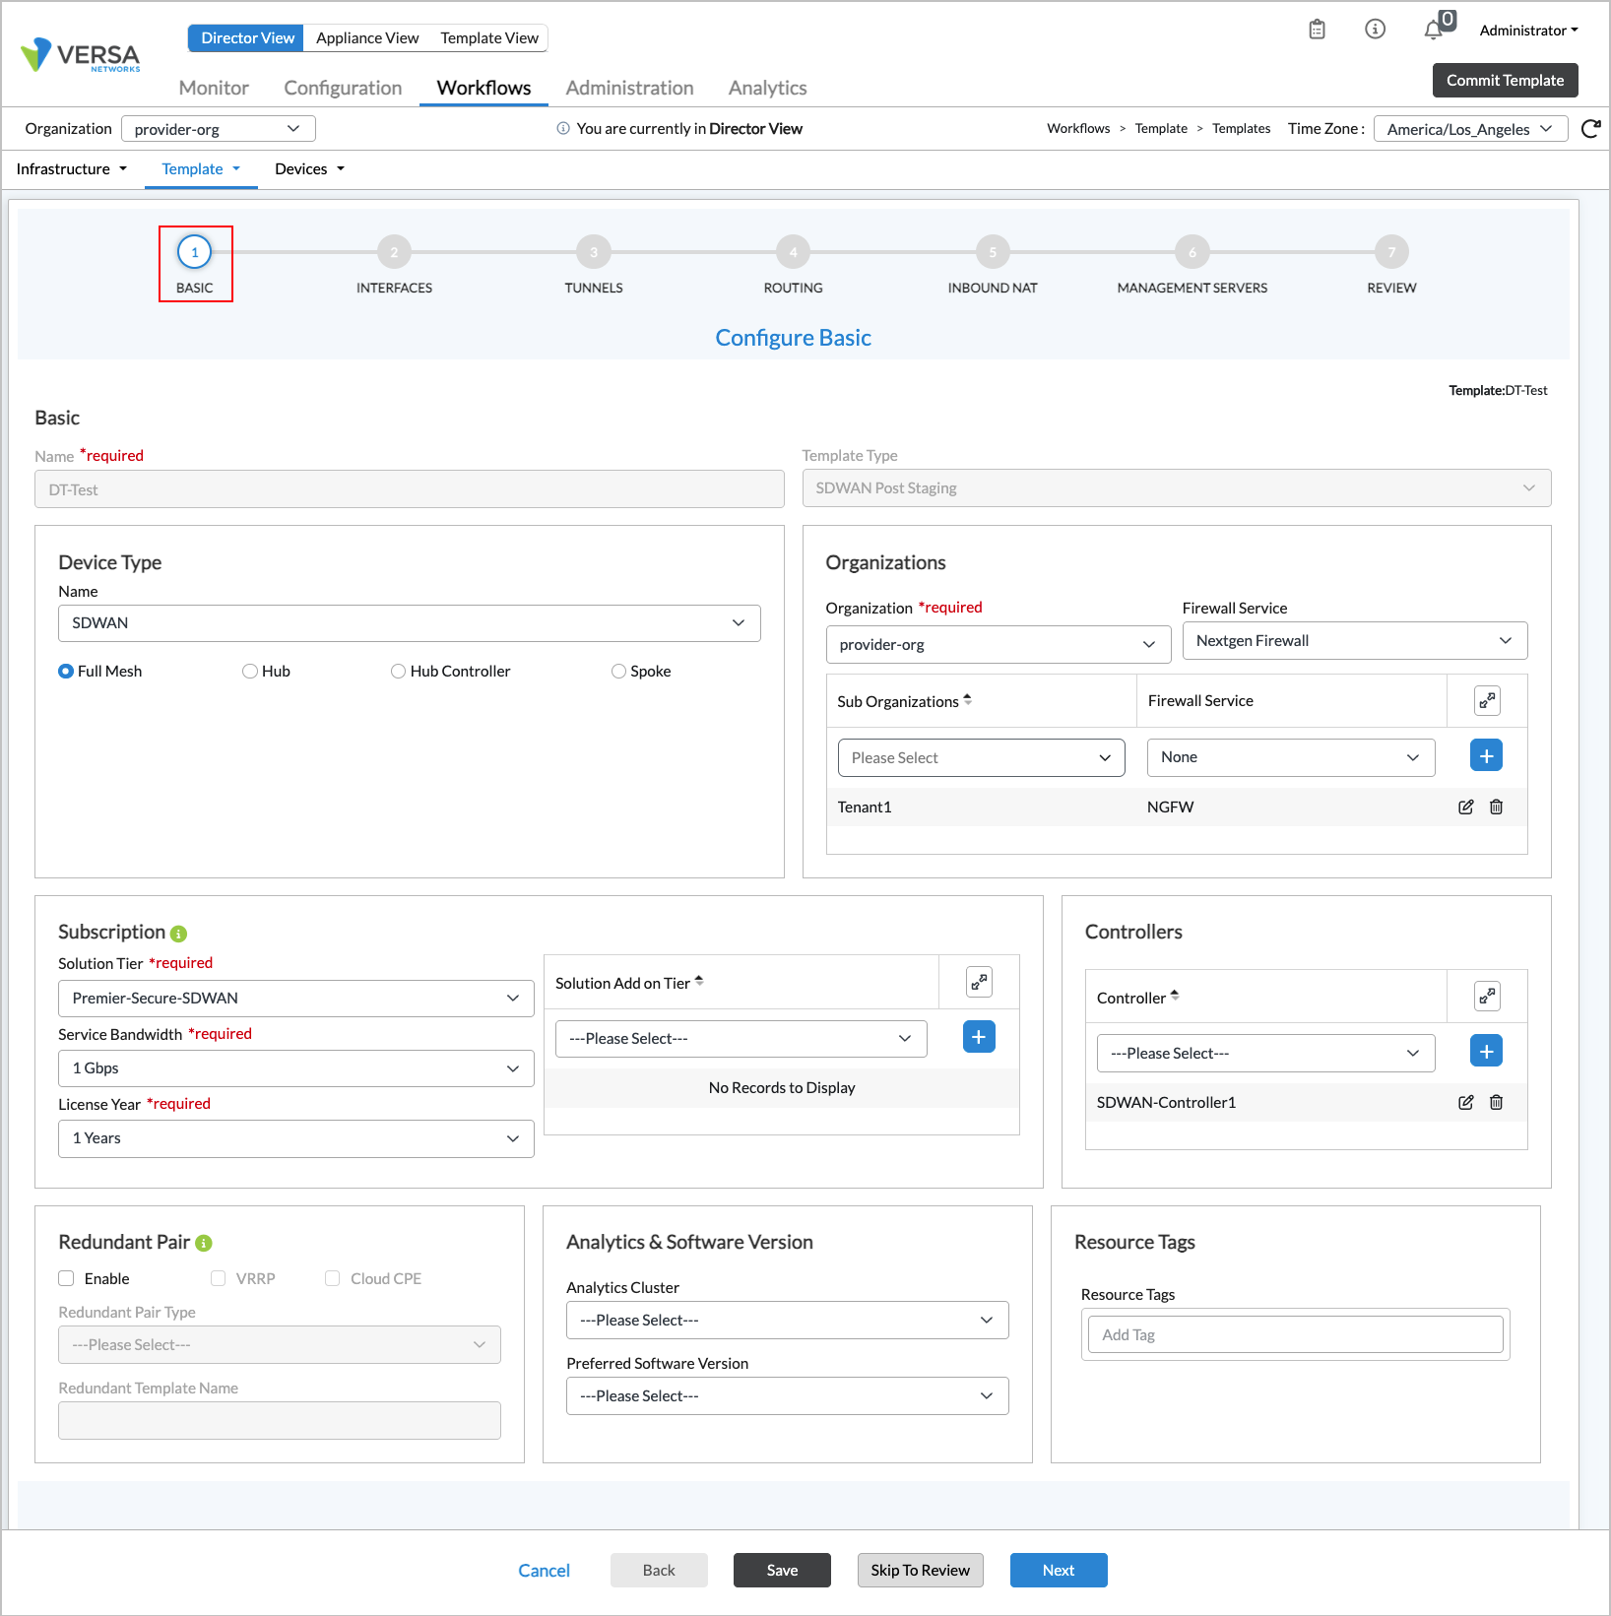Image resolution: width=1611 pixels, height=1616 pixels.
Task: Open the Analytics Cluster dropdown
Action: pos(787,1321)
